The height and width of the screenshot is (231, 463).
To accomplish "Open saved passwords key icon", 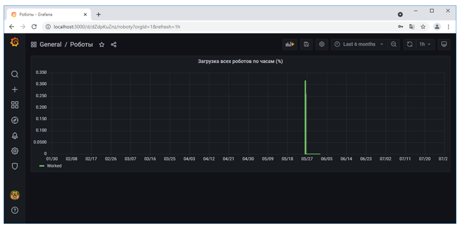I will point(400,27).
